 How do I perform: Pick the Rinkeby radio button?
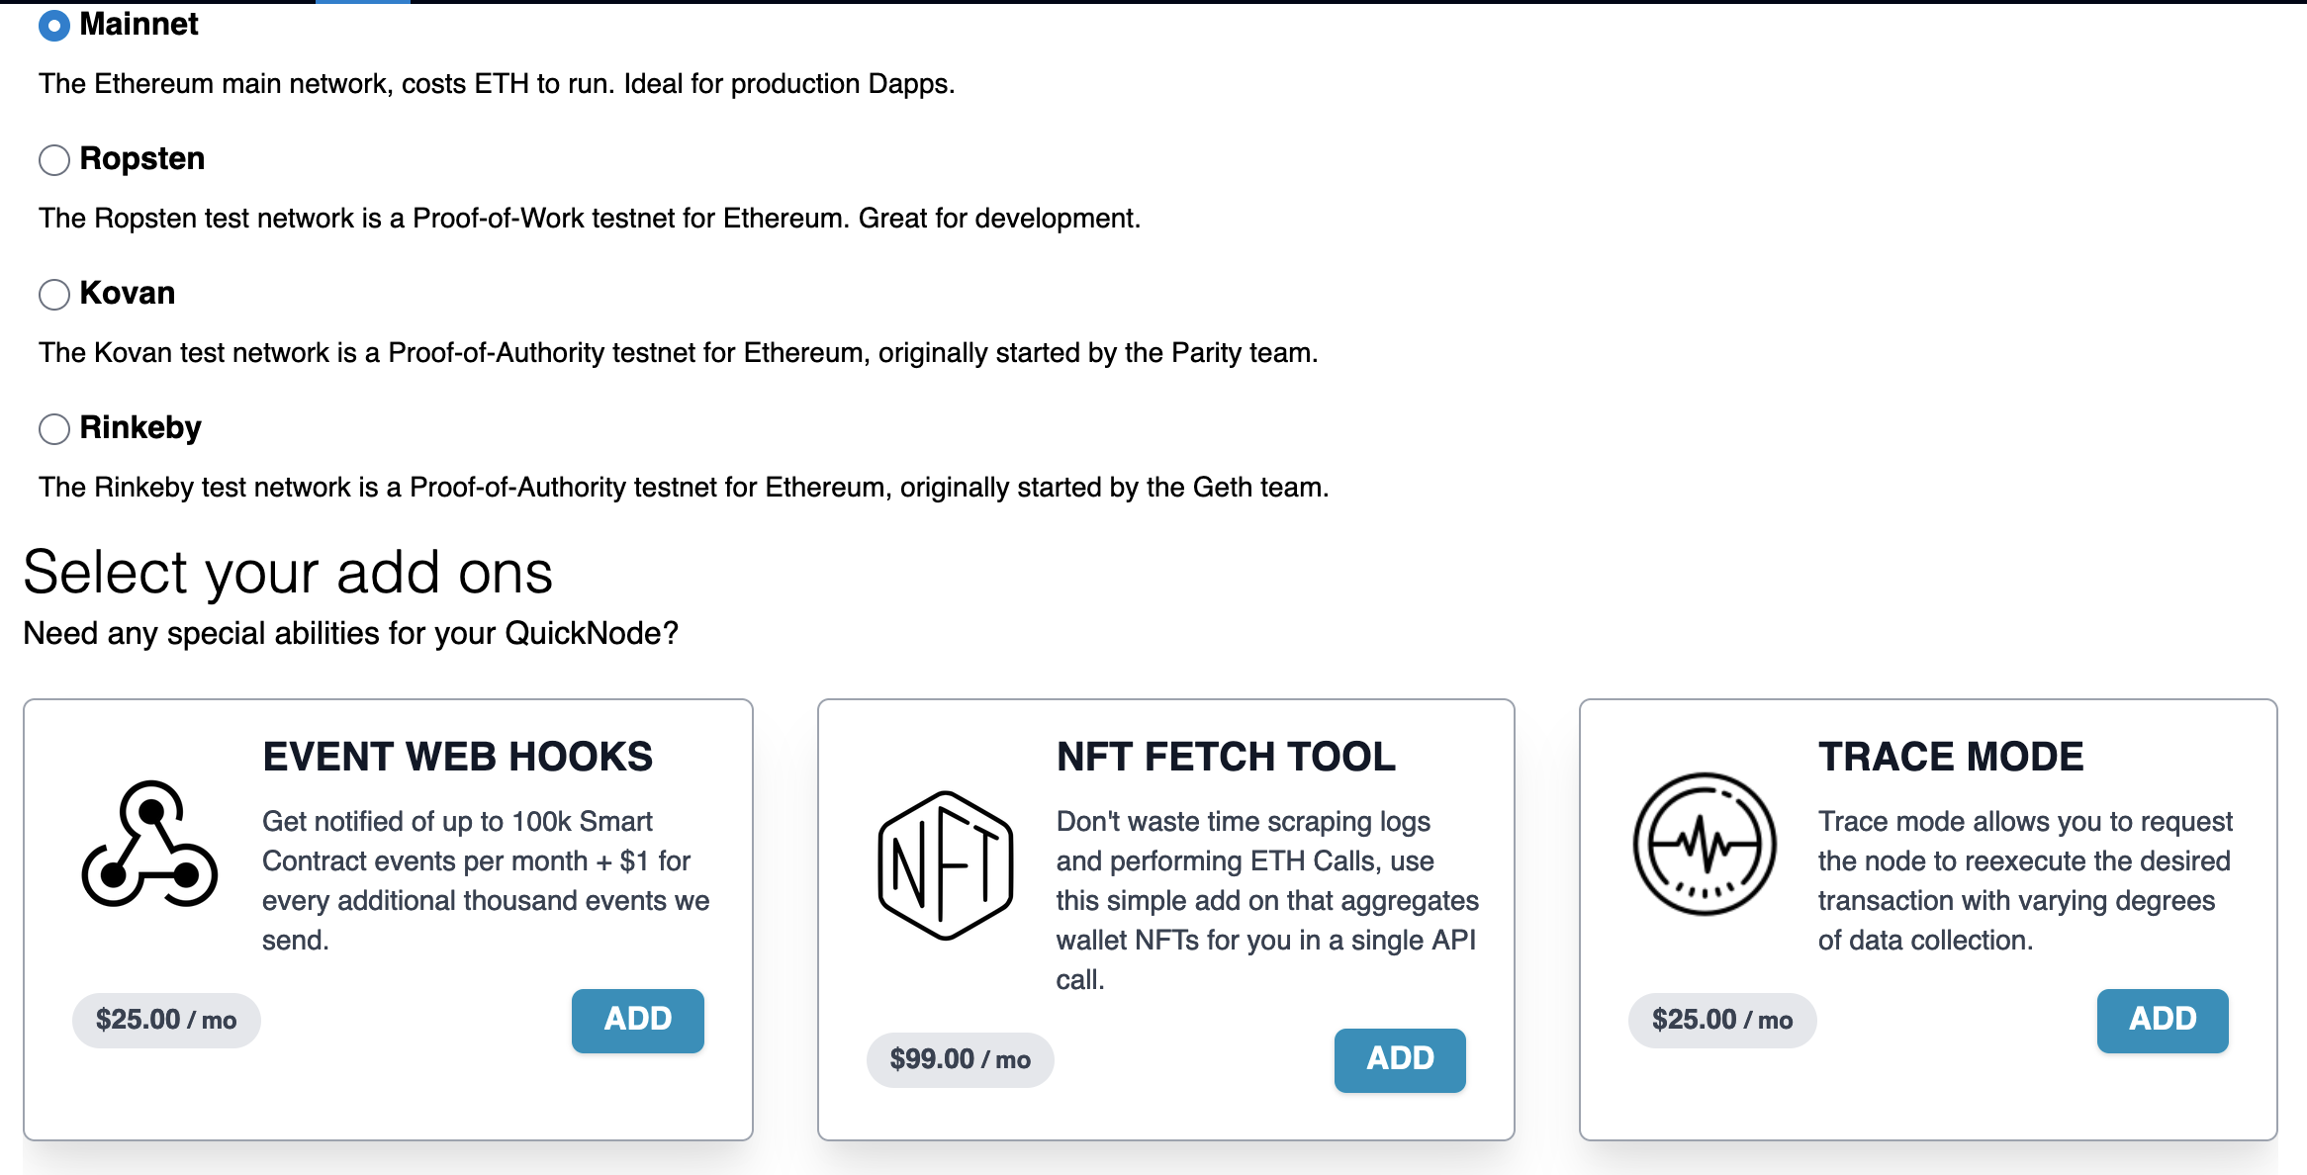tap(54, 428)
